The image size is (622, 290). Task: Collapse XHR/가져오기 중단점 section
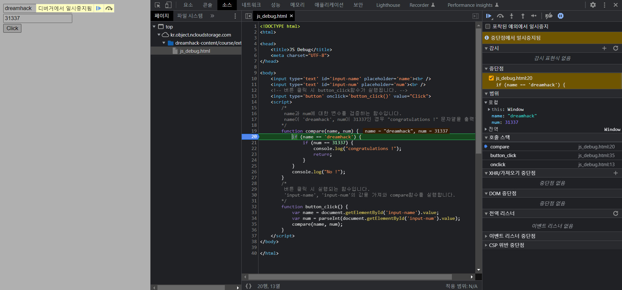coord(486,173)
